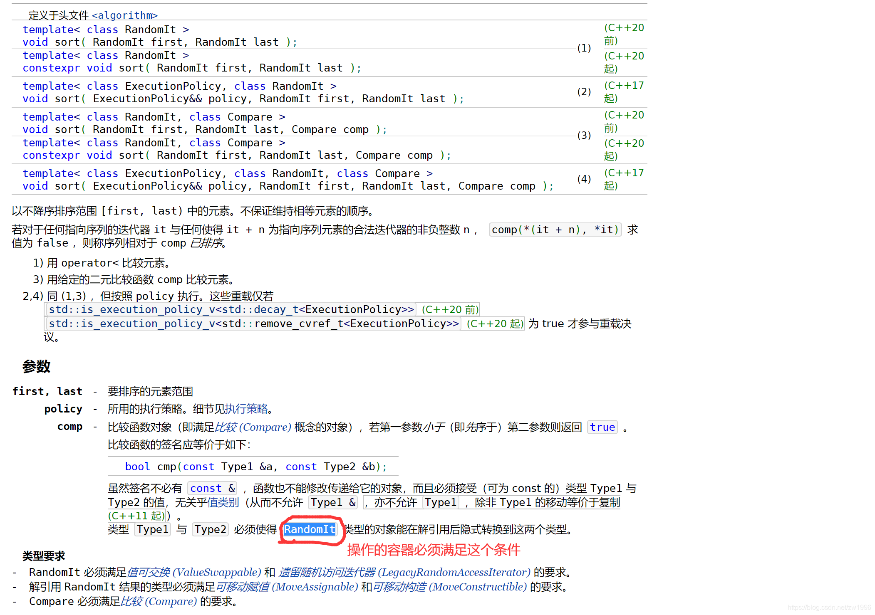The width and height of the screenshot is (875, 615).
Task: Click the 'comp(*(it + n), *it)' code box
Action: [x=555, y=230]
